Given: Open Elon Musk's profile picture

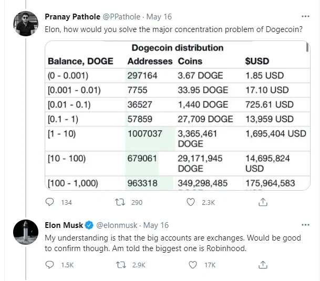Looking at the screenshot, I should 25,232.
